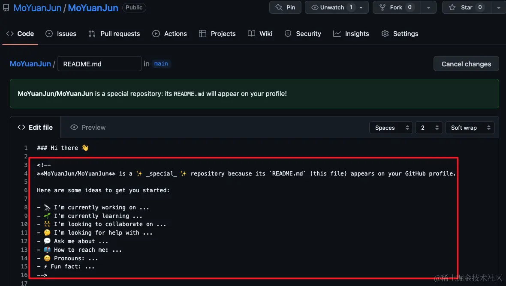
Task: Open the Soft wrap mode dropdown
Action: (x=470, y=128)
